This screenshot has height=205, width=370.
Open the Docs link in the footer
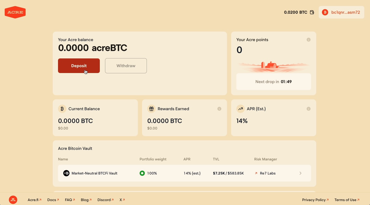[x=53, y=200]
